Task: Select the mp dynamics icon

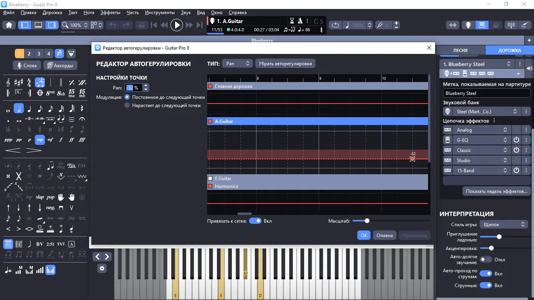Action: point(40,139)
